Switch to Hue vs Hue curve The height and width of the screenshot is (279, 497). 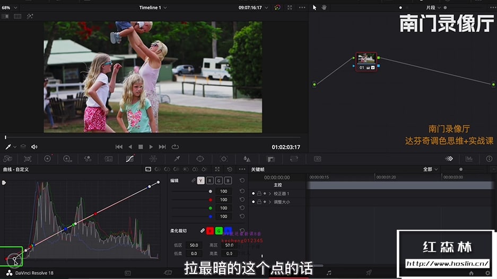pos(158,169)
